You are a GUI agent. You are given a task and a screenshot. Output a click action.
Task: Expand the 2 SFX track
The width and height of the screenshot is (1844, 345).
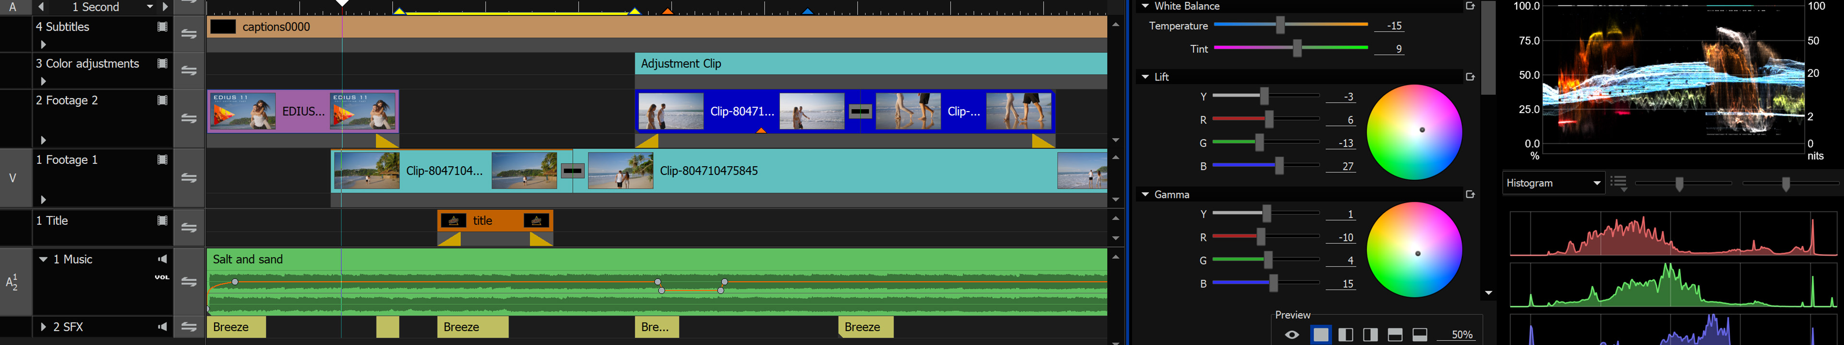click(x=43, y=327)
